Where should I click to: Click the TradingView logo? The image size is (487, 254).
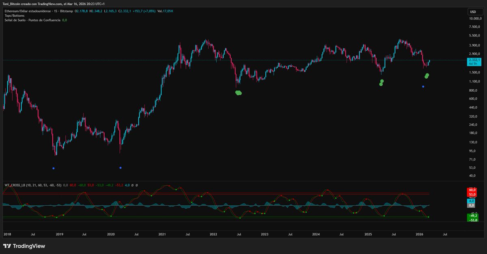24,246
